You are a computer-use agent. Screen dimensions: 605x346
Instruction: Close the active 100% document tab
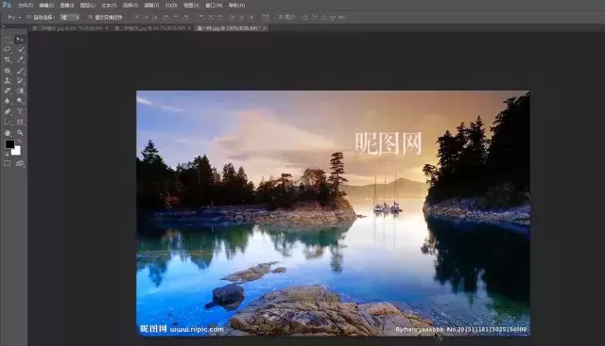point(265,28)
